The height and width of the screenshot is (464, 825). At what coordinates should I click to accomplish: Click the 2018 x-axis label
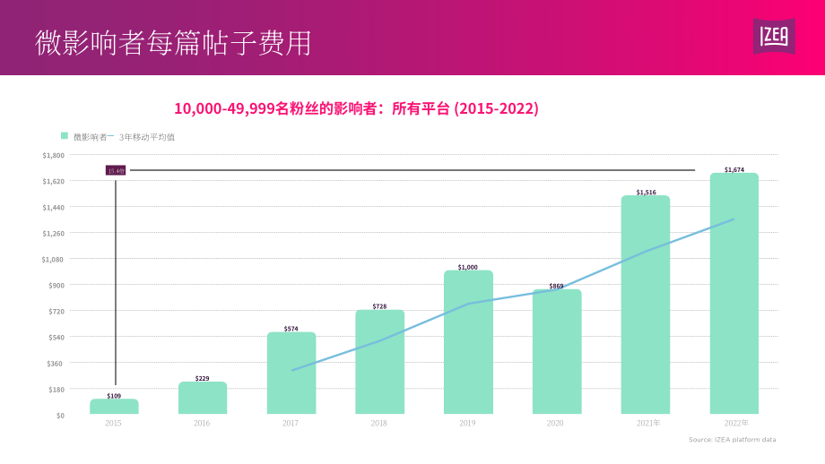[378, 423]
